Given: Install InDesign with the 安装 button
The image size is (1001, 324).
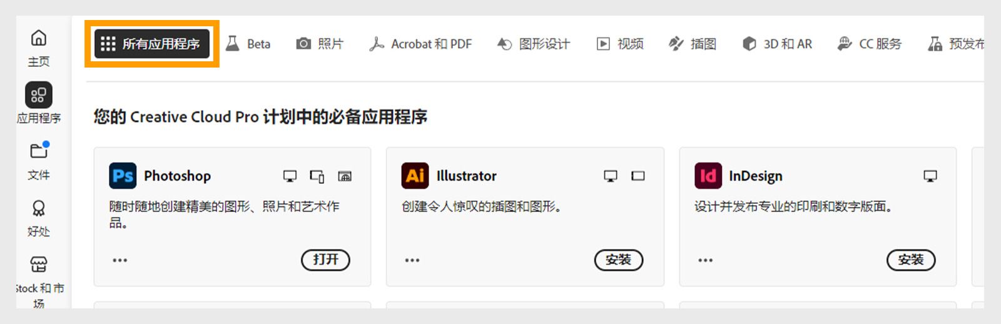Looking at the screenshot, I should [x=911, y=260].
